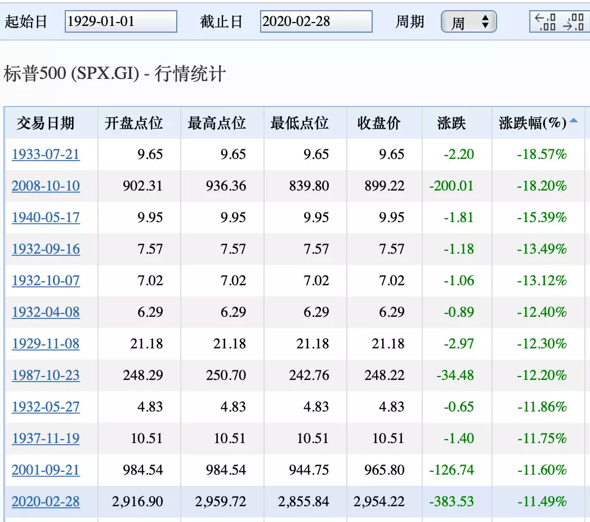Viewport: 590px width, 522px height.
Task: Click the 周期 label
Action: (410, 21)
